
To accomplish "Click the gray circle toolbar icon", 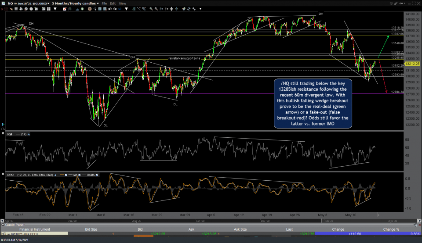I will pyautogui.click(x=31, y=9).
